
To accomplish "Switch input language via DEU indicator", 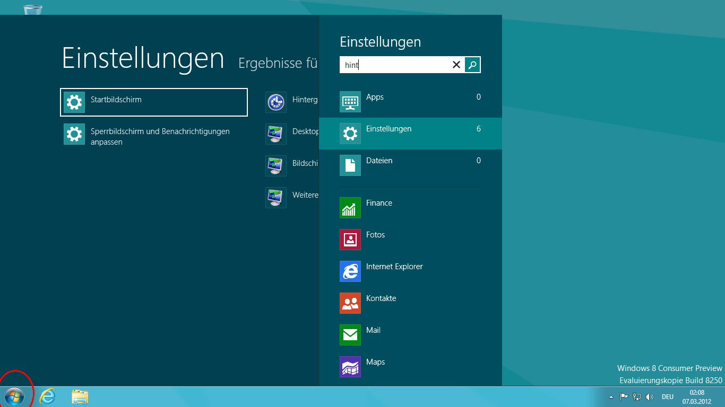I will coord(668,396).
